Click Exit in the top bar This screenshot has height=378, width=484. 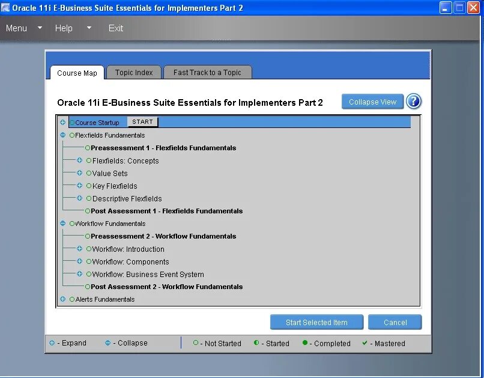pos(116,28)
